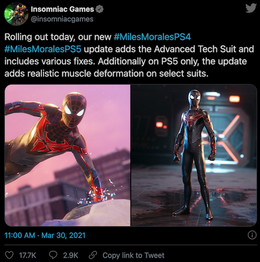Click the 2.9K replies count

pos(71,255)
